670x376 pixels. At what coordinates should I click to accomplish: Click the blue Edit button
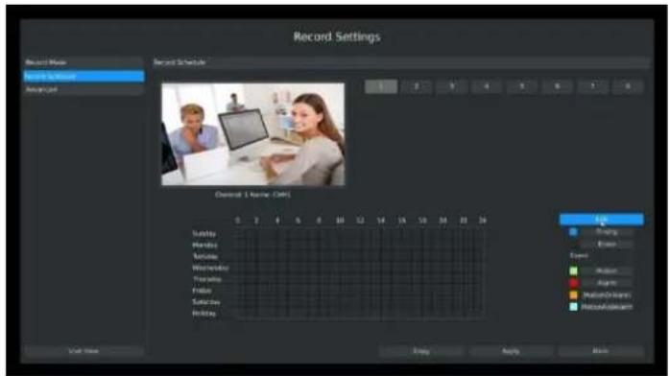[x=601, y=220]
